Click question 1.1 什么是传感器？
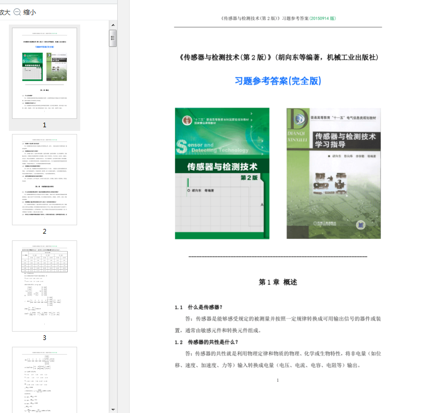Viewport: 423px width, 413px height. click(x=198, y=307)
